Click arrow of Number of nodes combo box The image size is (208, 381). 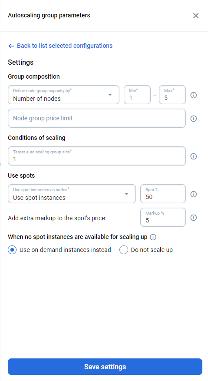(110, 95)
